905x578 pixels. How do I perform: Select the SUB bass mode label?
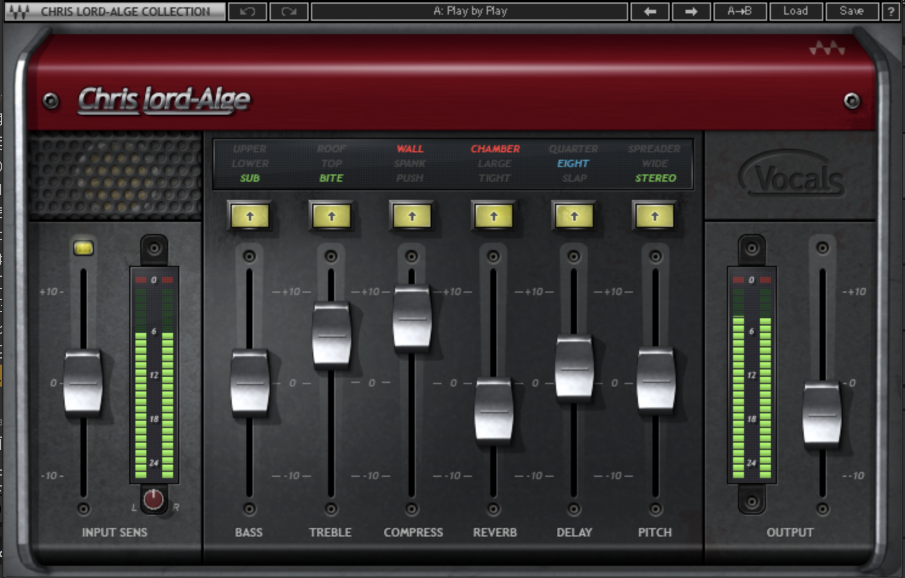tap(249, 178)
